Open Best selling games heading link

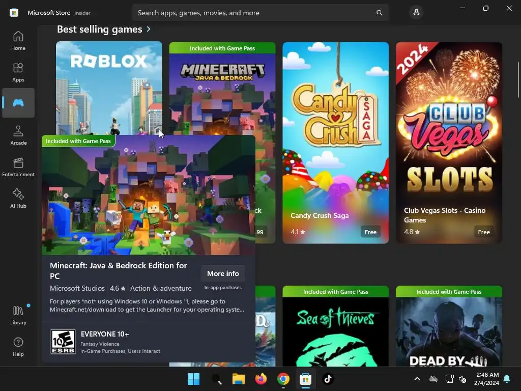pyautogui.click(x=99, y=29)
